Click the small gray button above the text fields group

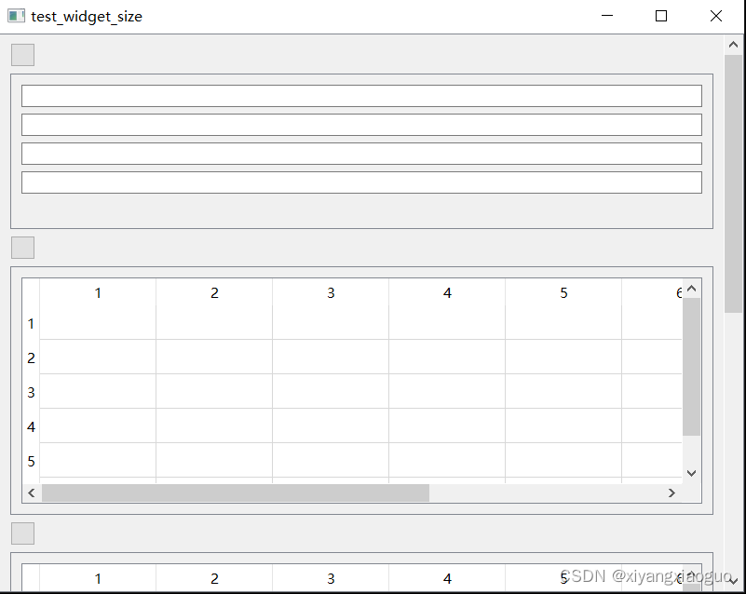click(x=23, y=55)
